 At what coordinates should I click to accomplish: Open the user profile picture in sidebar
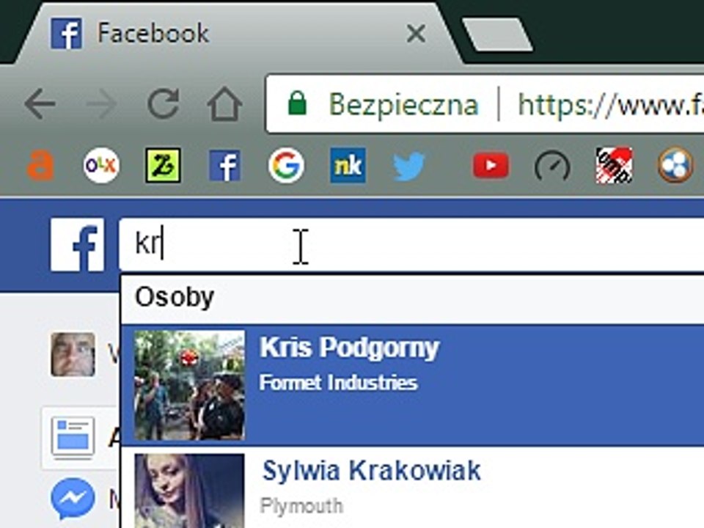[73, 355]
